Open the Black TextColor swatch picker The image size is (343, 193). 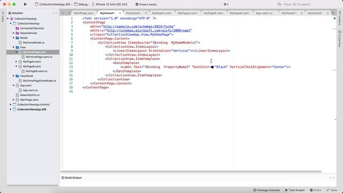click(x=212, y=67)
